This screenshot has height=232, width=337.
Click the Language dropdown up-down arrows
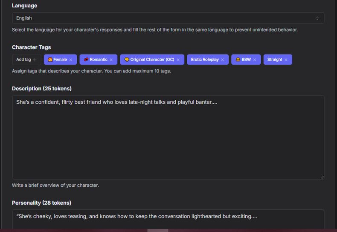(317, 18)
